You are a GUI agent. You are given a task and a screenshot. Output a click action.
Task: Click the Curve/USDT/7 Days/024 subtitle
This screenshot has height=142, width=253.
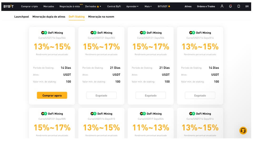click(x=151, y=119)
